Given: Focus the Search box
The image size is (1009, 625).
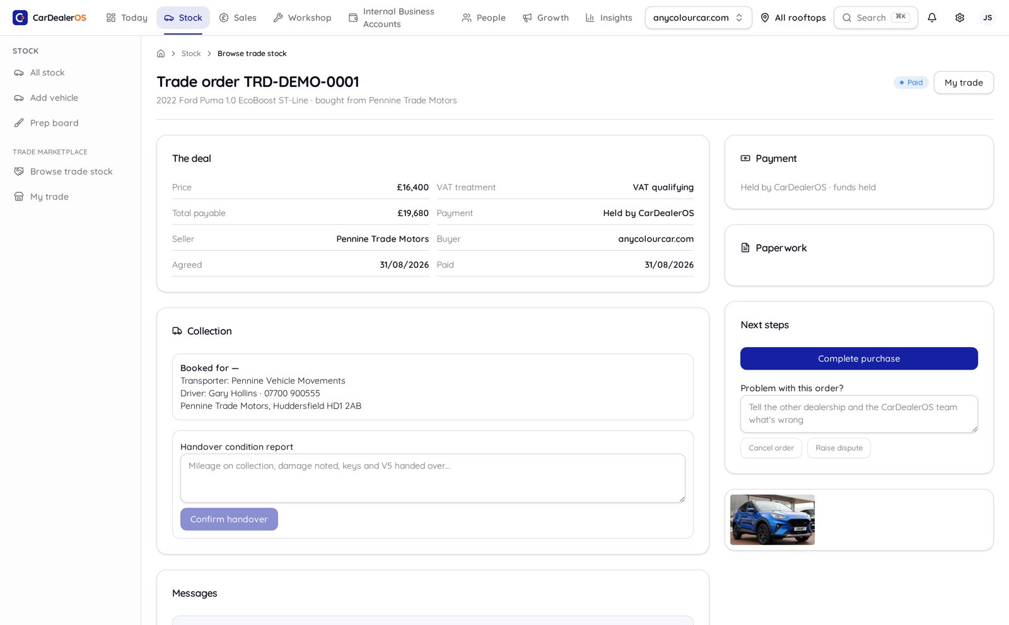Looking at the screenshot, I should tap(875, 18).
